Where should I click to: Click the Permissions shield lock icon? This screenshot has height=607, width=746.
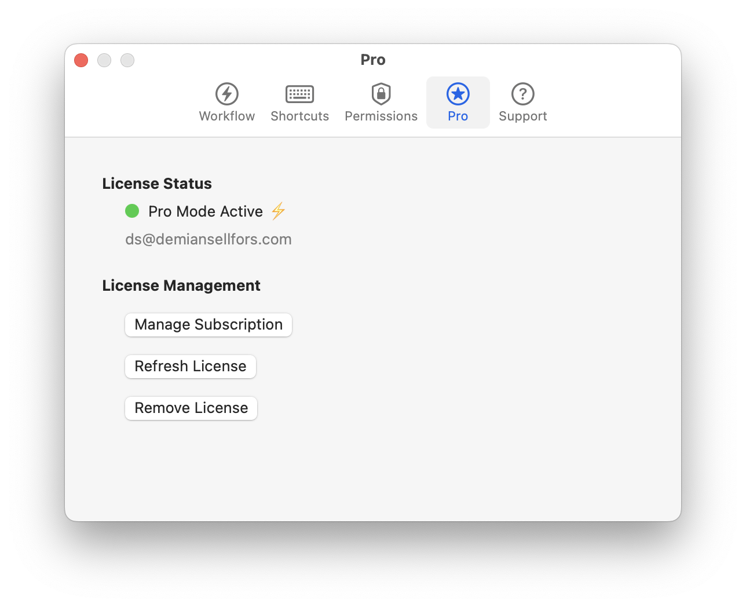pos(381,94)
